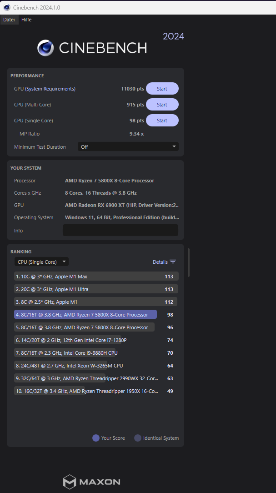The height and width of the screenshot is (493, 276).
Task: Open the System Requirements link
Action: pyautogui.click(x=50, y=89)
